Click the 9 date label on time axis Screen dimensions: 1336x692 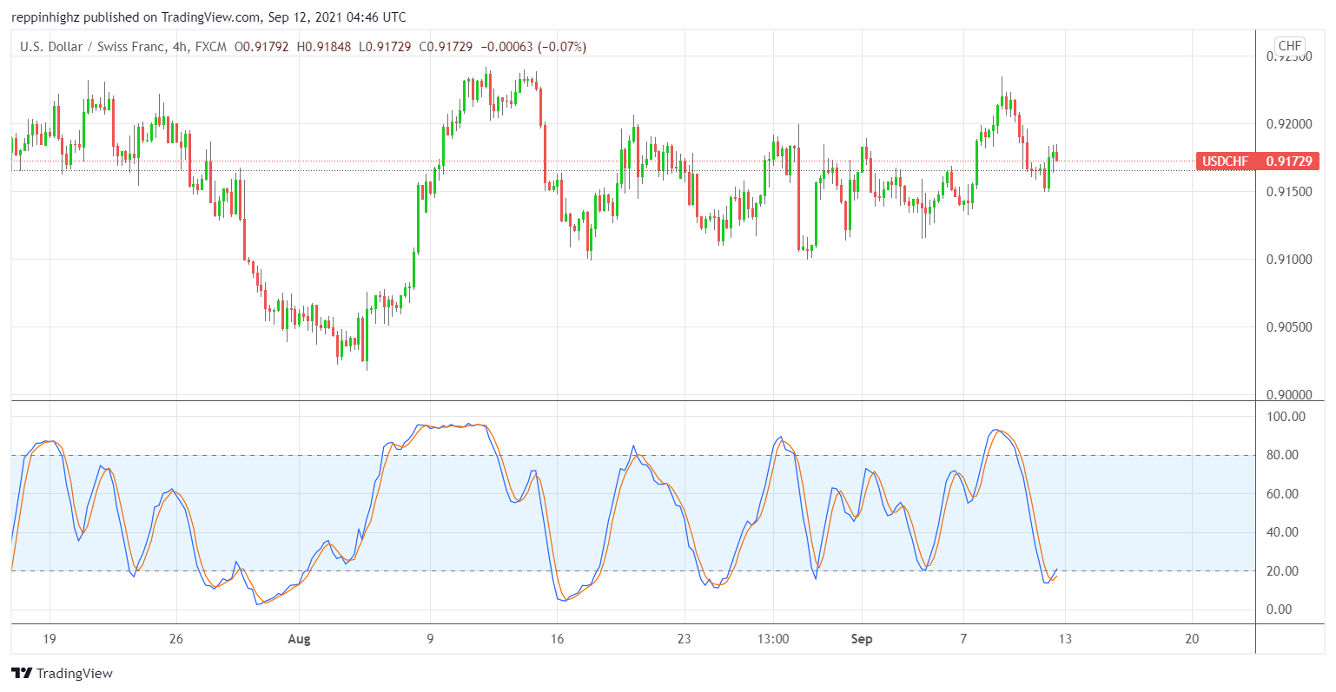click(x=430, y=639)
